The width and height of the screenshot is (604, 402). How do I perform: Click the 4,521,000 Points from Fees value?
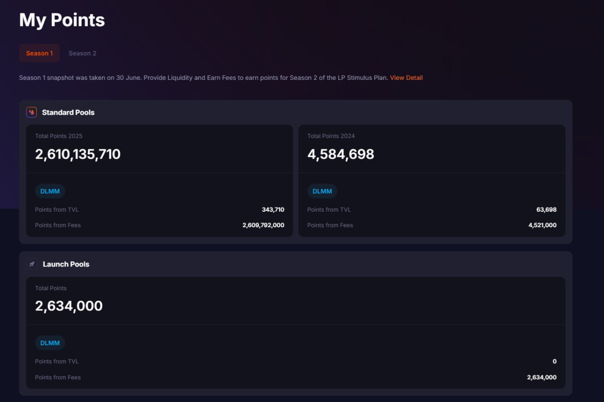543,225
